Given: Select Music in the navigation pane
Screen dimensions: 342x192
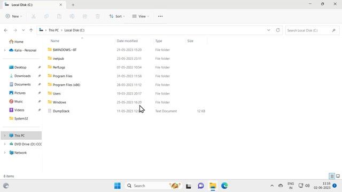Looking at the screenshot, I should pos(16,101).
